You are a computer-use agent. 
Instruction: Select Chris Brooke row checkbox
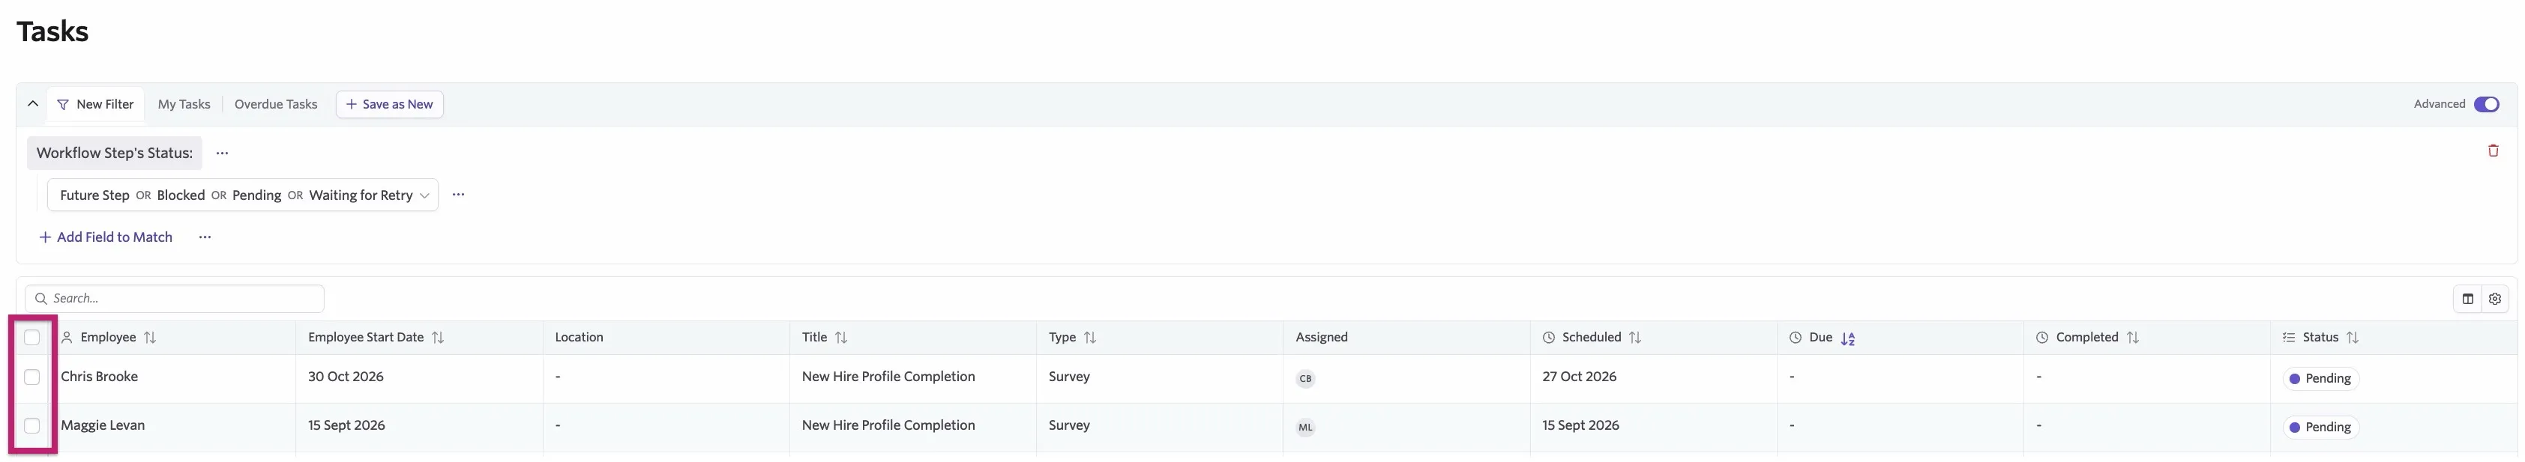point(32,378)
